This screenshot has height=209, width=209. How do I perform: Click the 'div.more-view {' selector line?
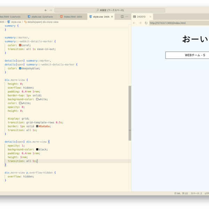[16, 80]
